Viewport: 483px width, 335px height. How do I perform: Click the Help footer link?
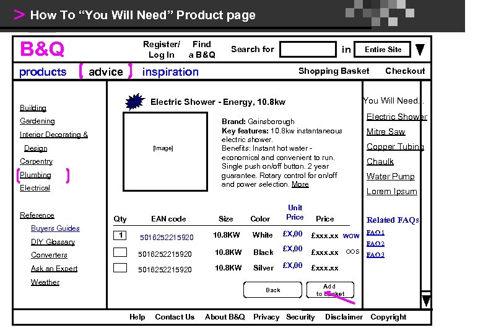click(137, 317)
